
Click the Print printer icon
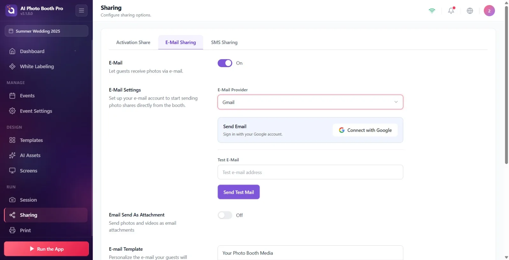click(12, 230)
